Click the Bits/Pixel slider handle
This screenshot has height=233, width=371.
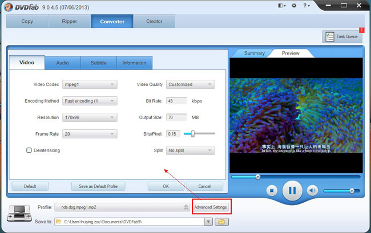pos(193,133)
